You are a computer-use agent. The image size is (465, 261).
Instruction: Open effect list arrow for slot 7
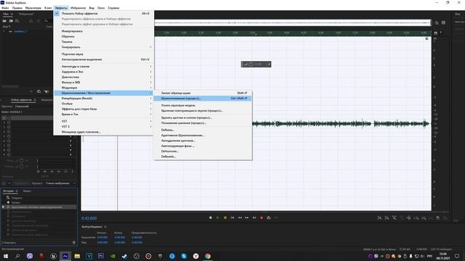pyautogui.click(x=70, y=145)
